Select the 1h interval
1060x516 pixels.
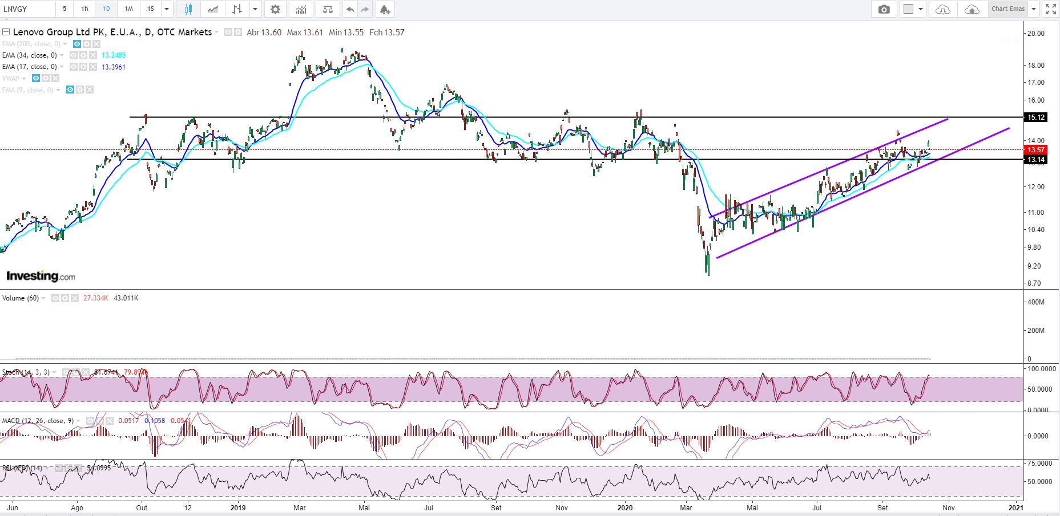(84, 9)
